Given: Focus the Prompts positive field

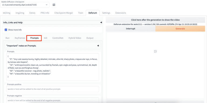Looking at the screenshot, I should 53,89.
